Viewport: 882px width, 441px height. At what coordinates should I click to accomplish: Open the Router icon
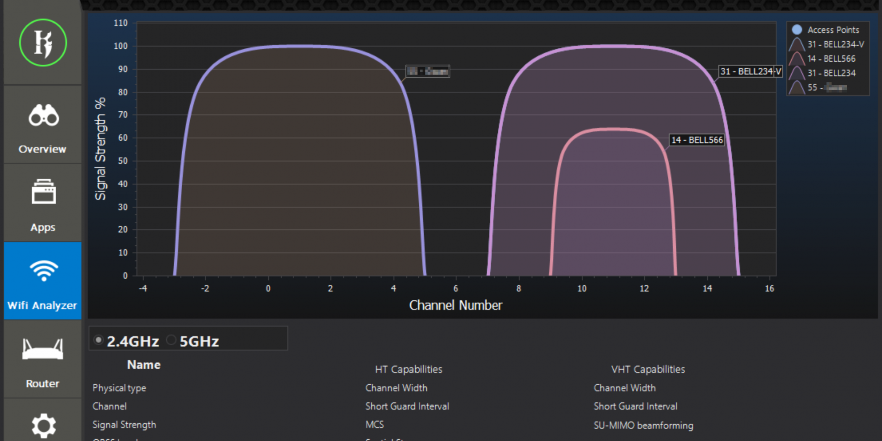pos(43,349)
